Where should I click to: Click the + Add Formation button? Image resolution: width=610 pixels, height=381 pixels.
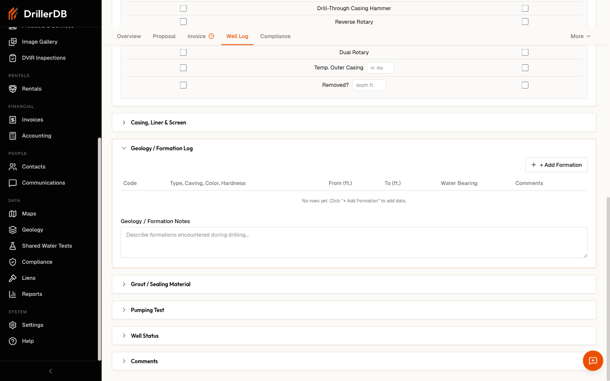click(556, 165)
